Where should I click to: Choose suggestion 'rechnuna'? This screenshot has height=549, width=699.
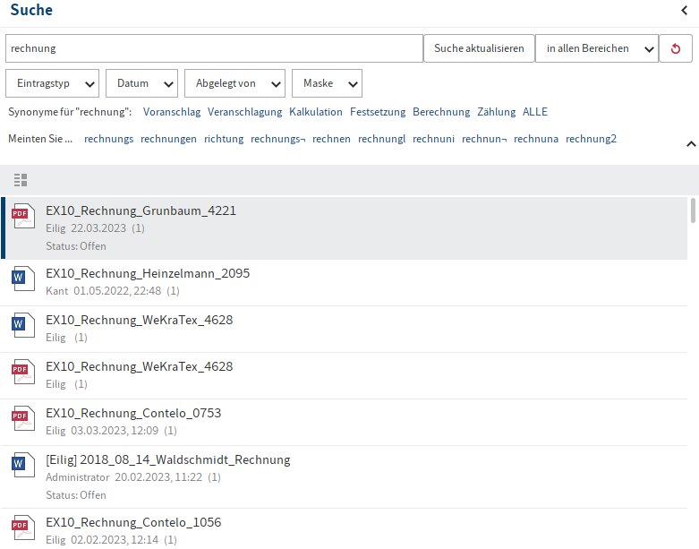tap(536, 139)
